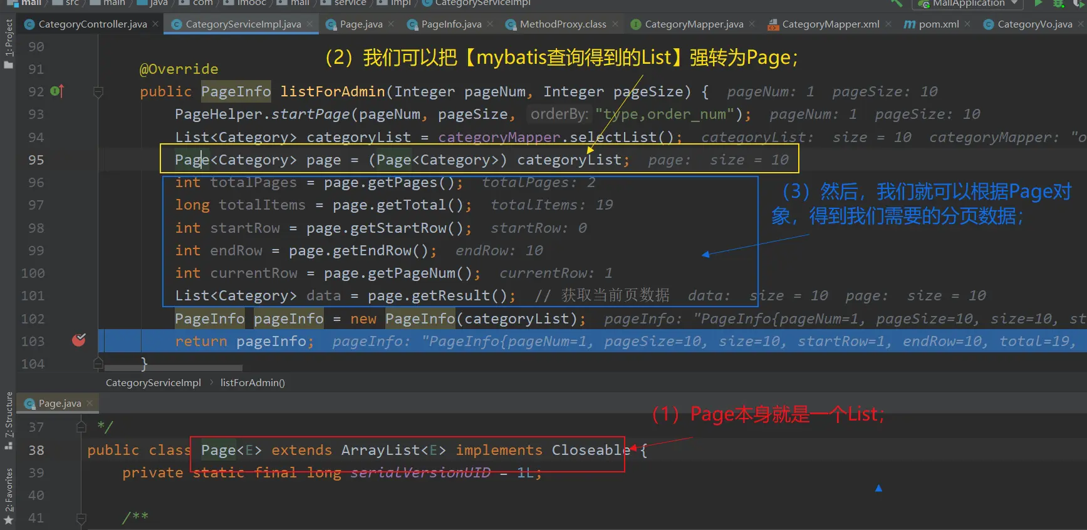
Task: Click the inline debug value totalItems: 19
Action: click(x=551, y=205)
